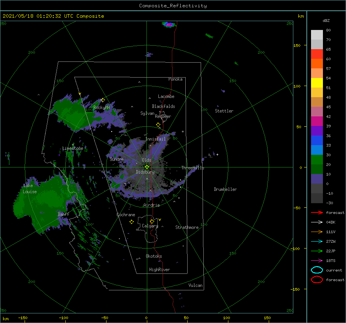Click the yellow V marker beside Calgary

point(160,220)
